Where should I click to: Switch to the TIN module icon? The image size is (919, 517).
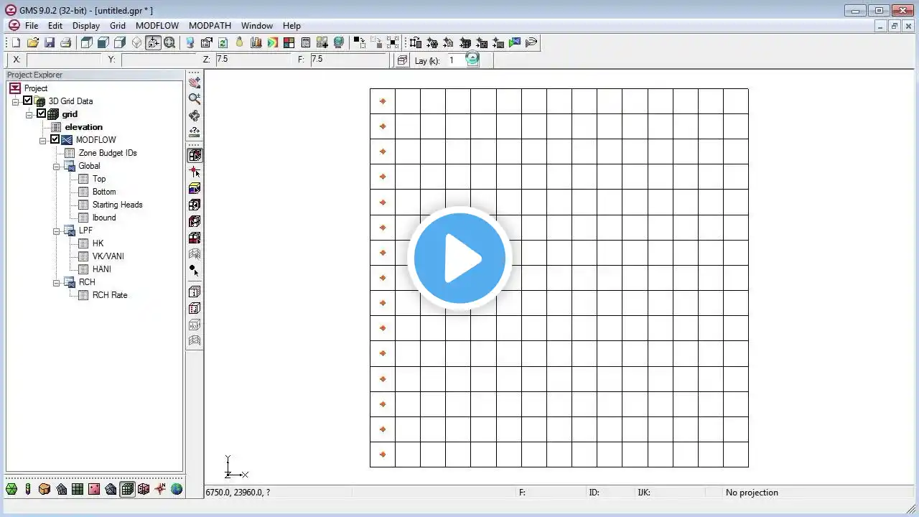pos(11,489)
